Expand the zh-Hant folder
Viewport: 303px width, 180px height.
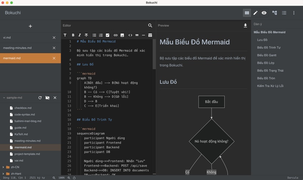[x=3, y=174]
